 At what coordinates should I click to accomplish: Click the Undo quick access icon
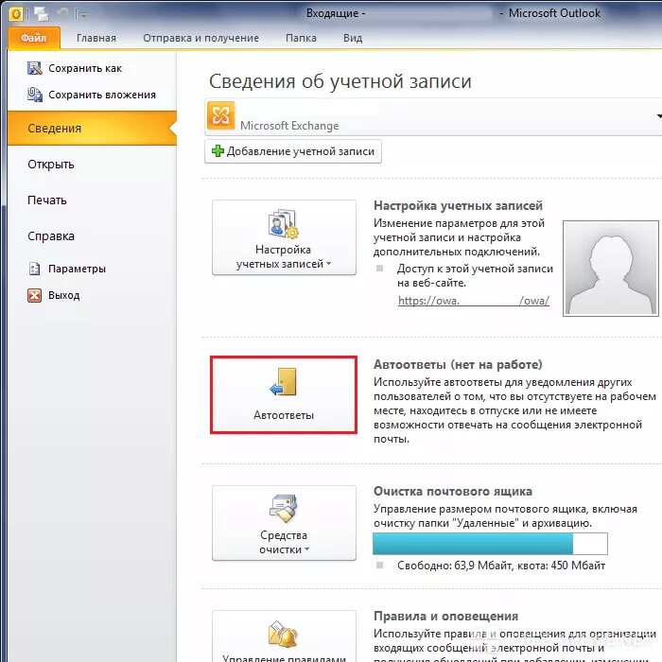click(63, 13)
